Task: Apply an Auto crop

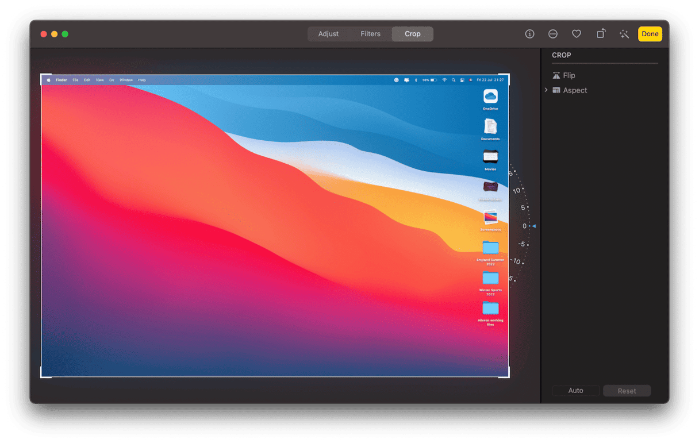Action: (x=575, y=391)
